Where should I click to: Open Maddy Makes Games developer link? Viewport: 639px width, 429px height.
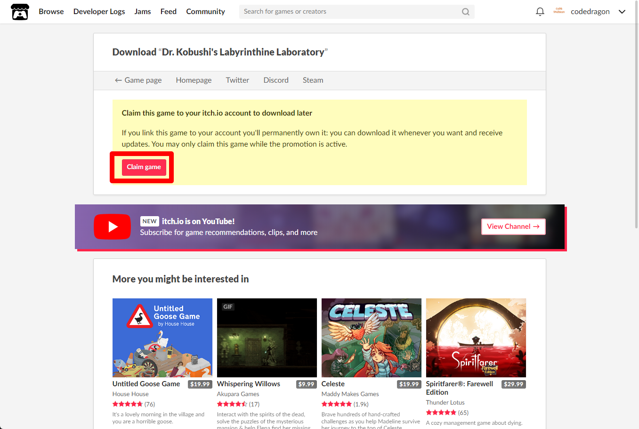350,394
